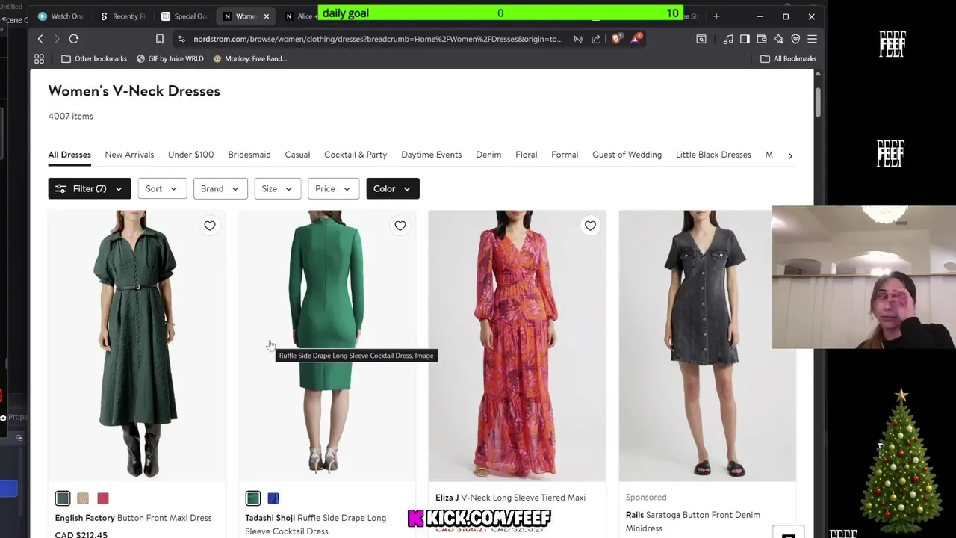Select the Guest of Wedding category
This screenshot has width=956, height=538.
(x=627, y=155)
